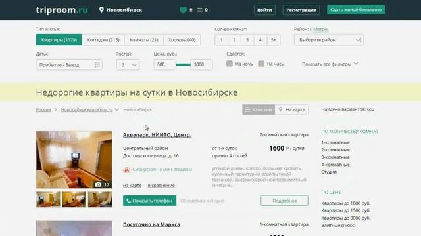Toggle the На ночь checkbox

(230, 64)
